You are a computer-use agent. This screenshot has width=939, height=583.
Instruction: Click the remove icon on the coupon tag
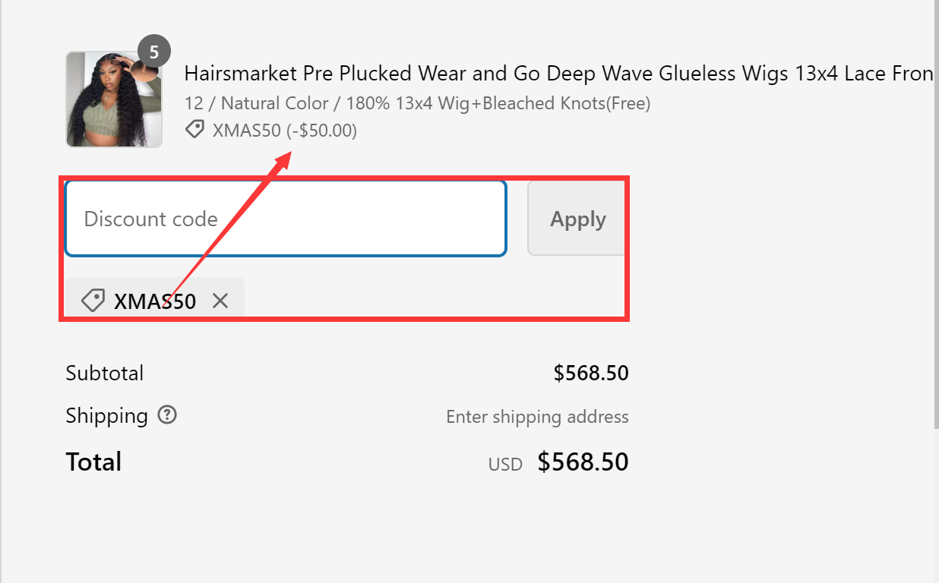[220, 301]
